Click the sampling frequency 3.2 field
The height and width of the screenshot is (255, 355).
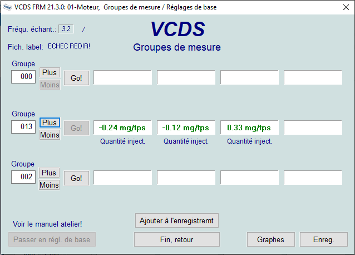point(66,29)
